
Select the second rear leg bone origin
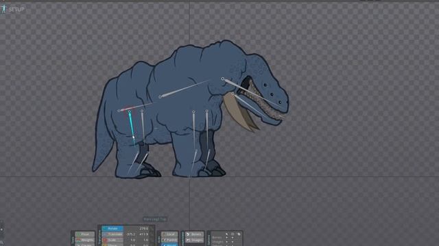point(142,111)
